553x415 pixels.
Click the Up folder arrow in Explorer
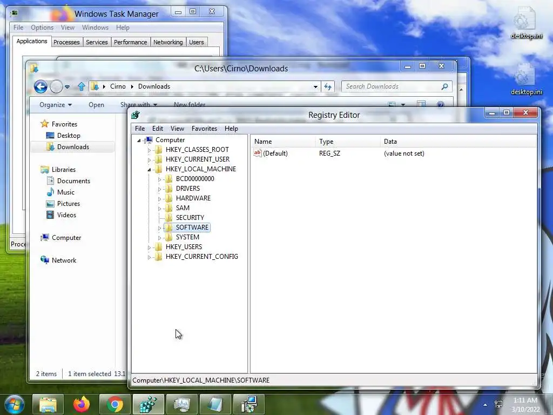[x=82, y=86]
